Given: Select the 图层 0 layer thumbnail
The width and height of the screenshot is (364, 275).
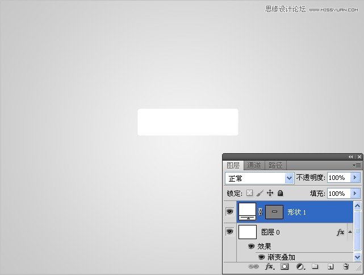Looking at the screenshot, I should point(248,232).
